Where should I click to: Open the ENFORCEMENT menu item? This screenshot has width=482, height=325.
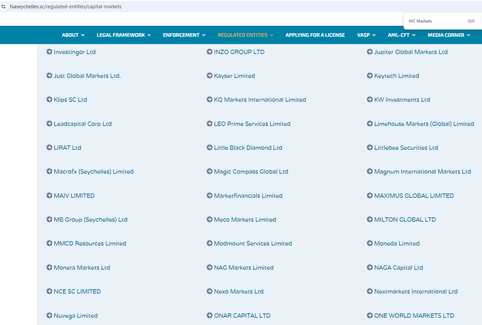tap(184, 35)
